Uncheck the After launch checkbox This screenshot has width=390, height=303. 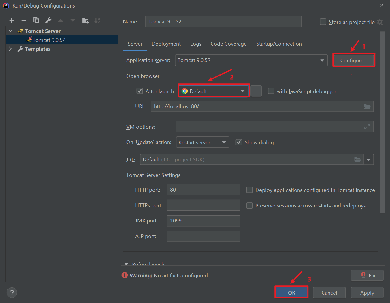point(140,91)
